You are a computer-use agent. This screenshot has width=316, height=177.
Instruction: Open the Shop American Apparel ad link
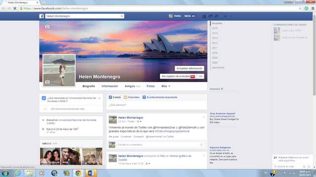pyautogui.click(x=222, y=114)
